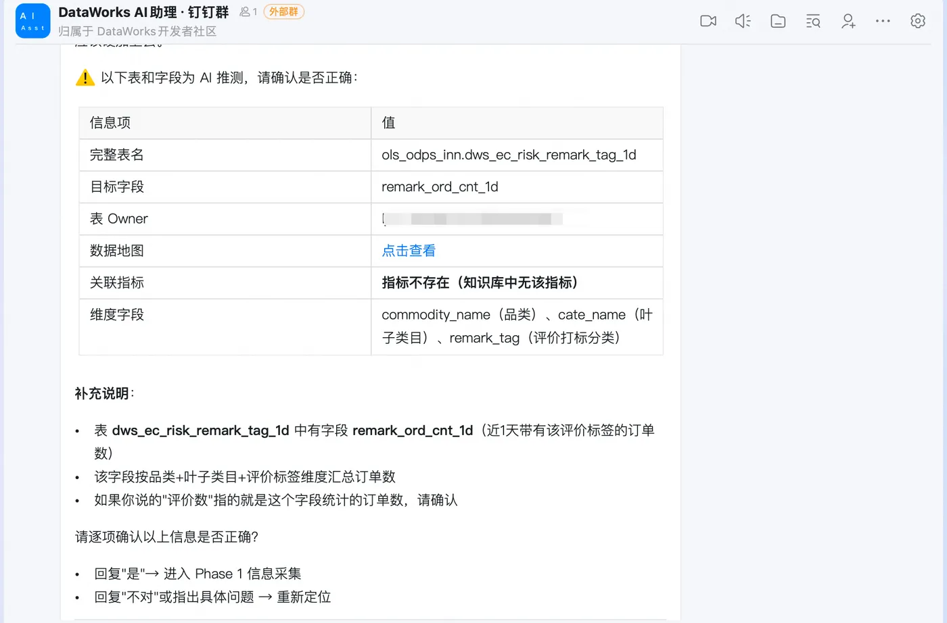Open group settings gear icon

918,21
